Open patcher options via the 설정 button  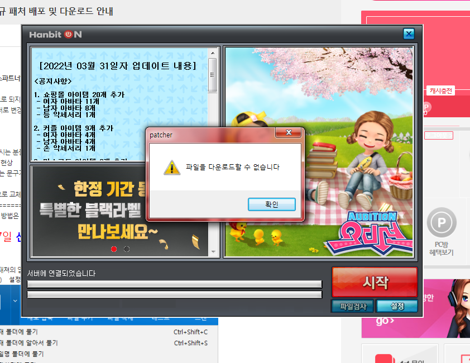click(x=397, y=306)
